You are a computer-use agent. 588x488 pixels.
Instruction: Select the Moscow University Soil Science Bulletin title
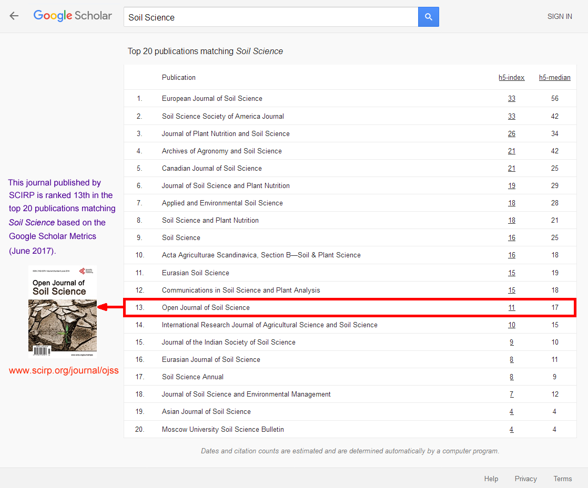[x=223, y=430]
